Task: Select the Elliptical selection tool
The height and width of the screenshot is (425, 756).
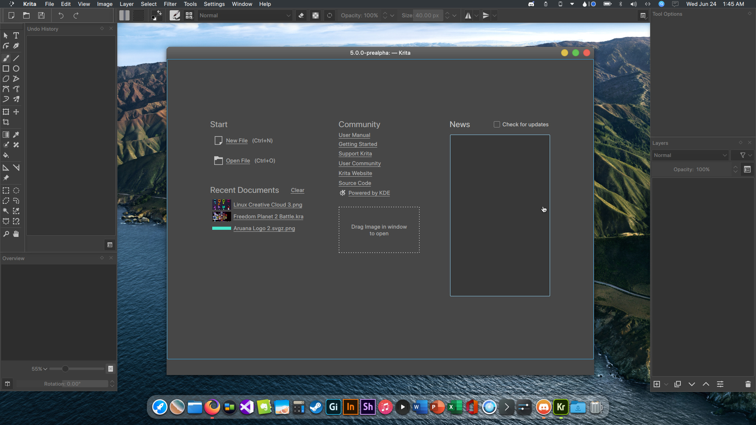Action: point(16,191)
